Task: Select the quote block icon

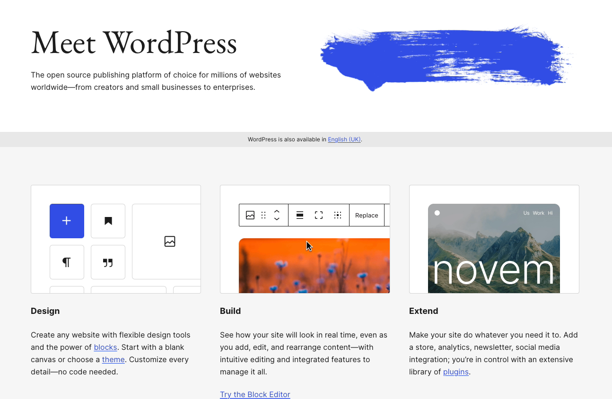Action: (108, 262)
